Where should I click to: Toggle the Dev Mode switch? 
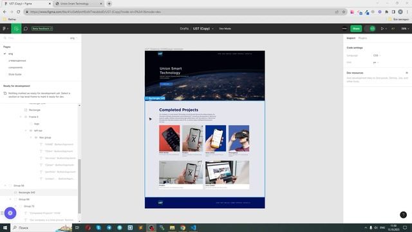[x=370, y=28]
